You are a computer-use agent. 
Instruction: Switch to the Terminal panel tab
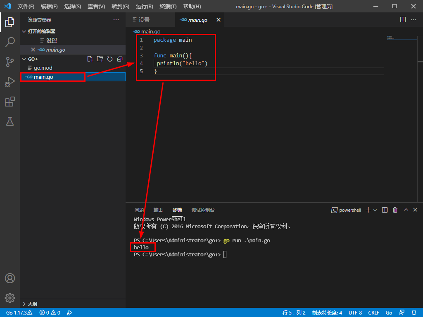pyautogui.click(x=177, y=210)
